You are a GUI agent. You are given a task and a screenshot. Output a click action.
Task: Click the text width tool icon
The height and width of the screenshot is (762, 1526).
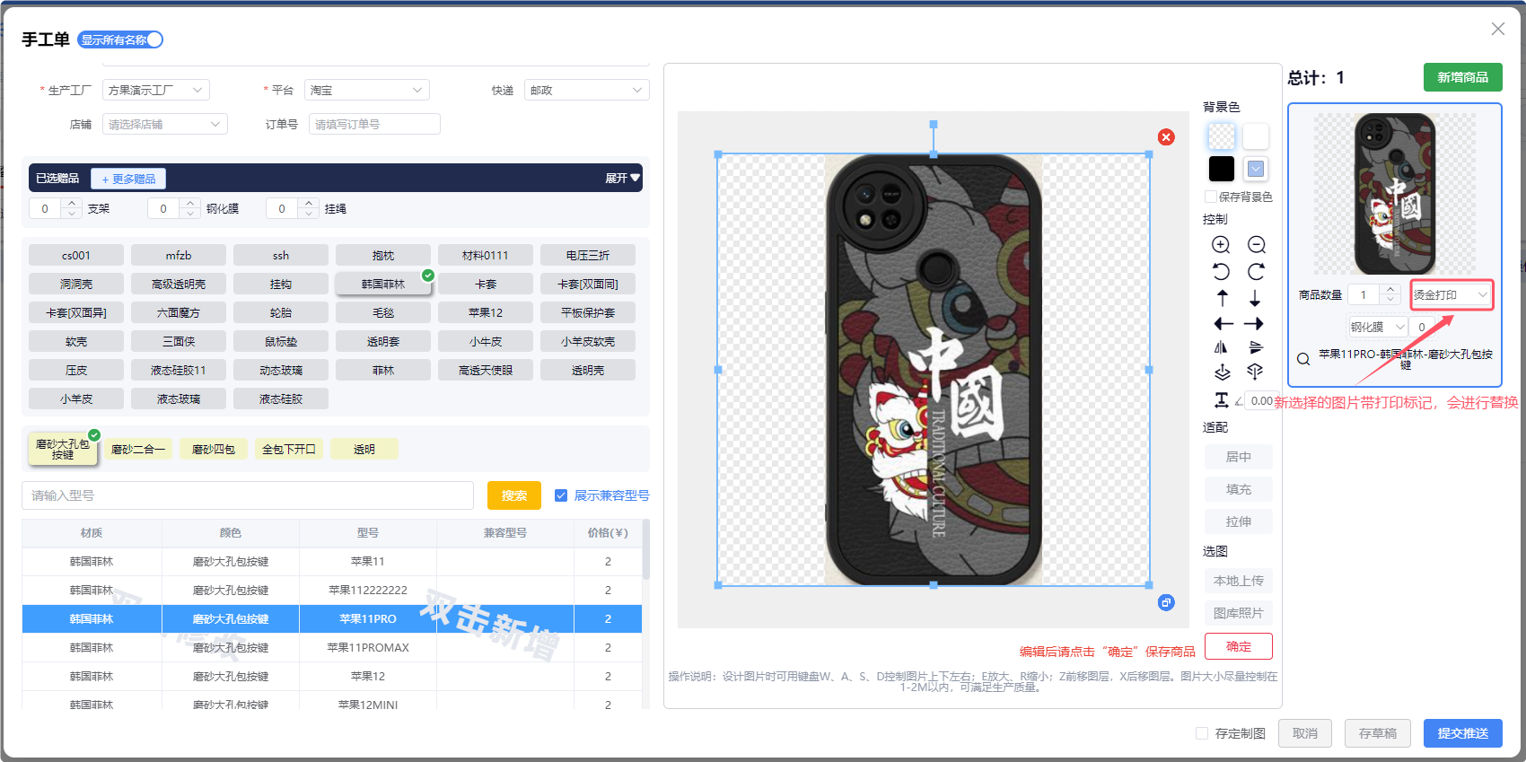pos(1222,400)
